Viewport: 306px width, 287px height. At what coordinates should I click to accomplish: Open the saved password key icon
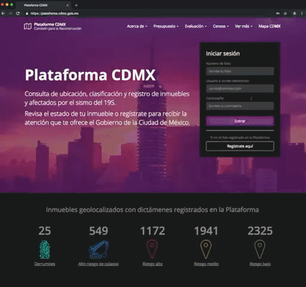click(x=278, y=13)
